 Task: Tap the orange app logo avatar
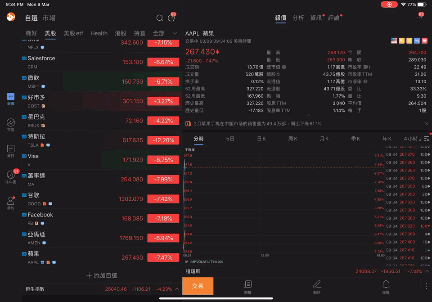coord(11,17)
